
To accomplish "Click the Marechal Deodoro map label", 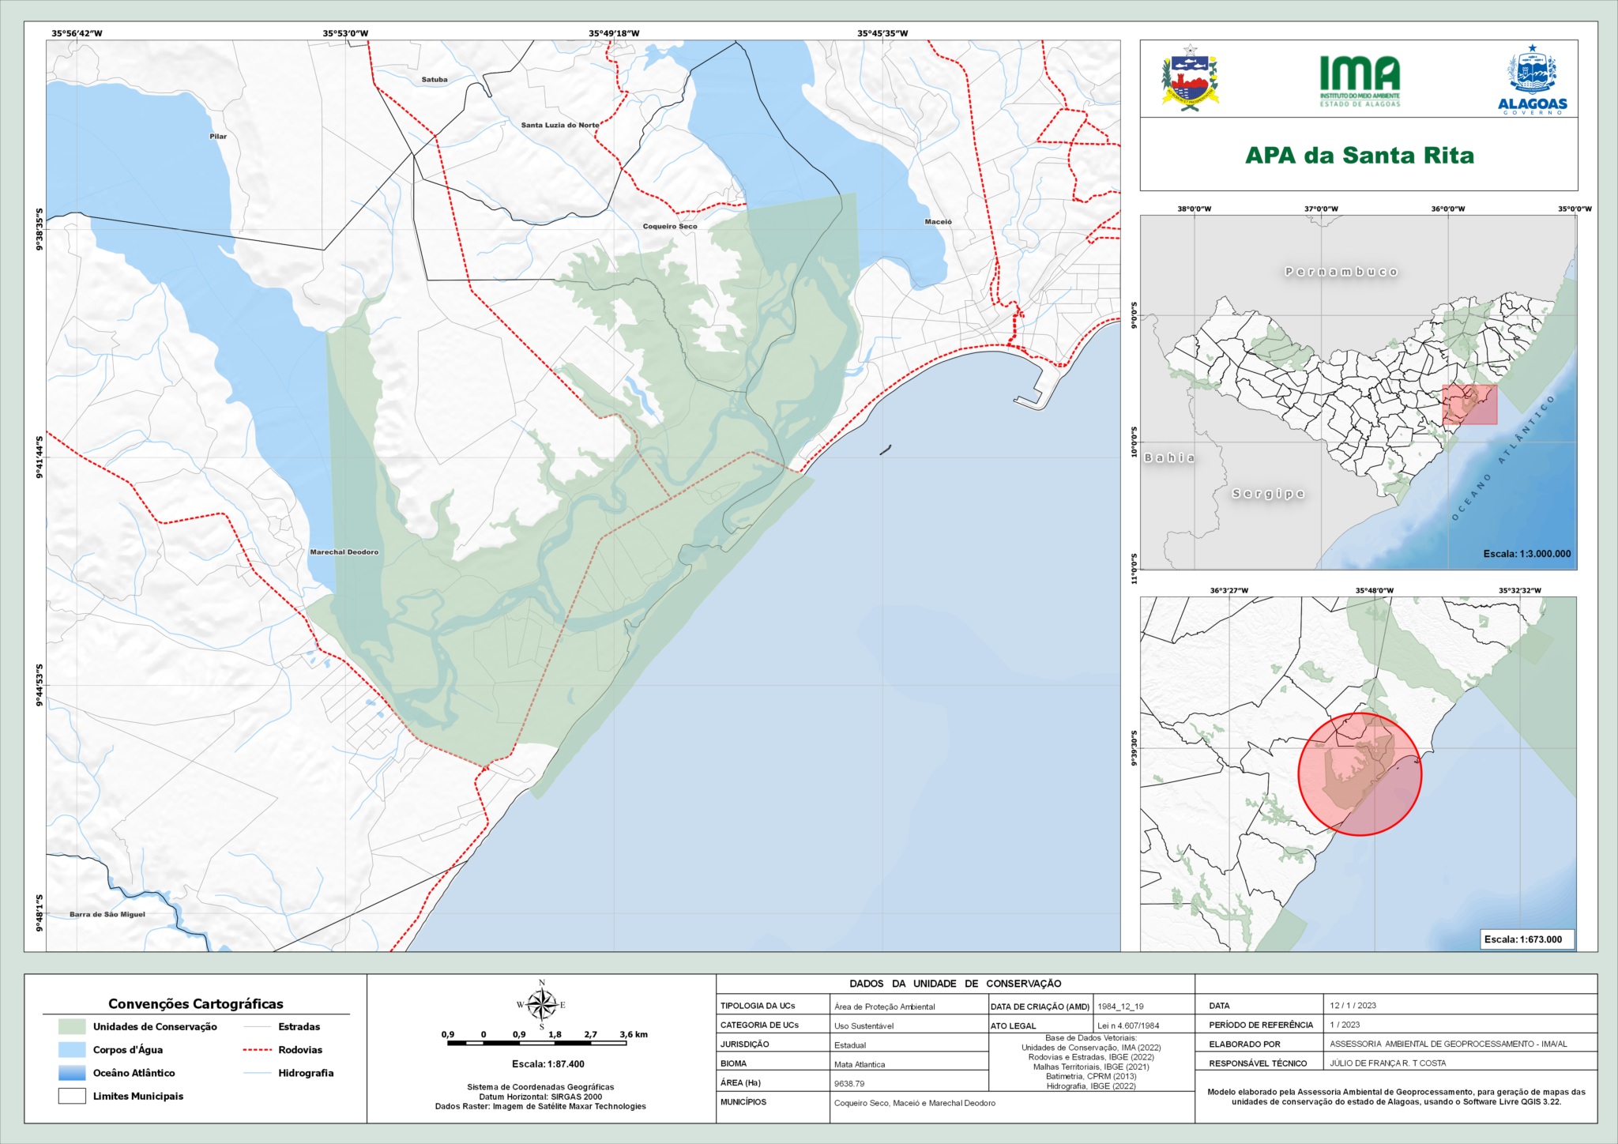I will pos(344,552).
